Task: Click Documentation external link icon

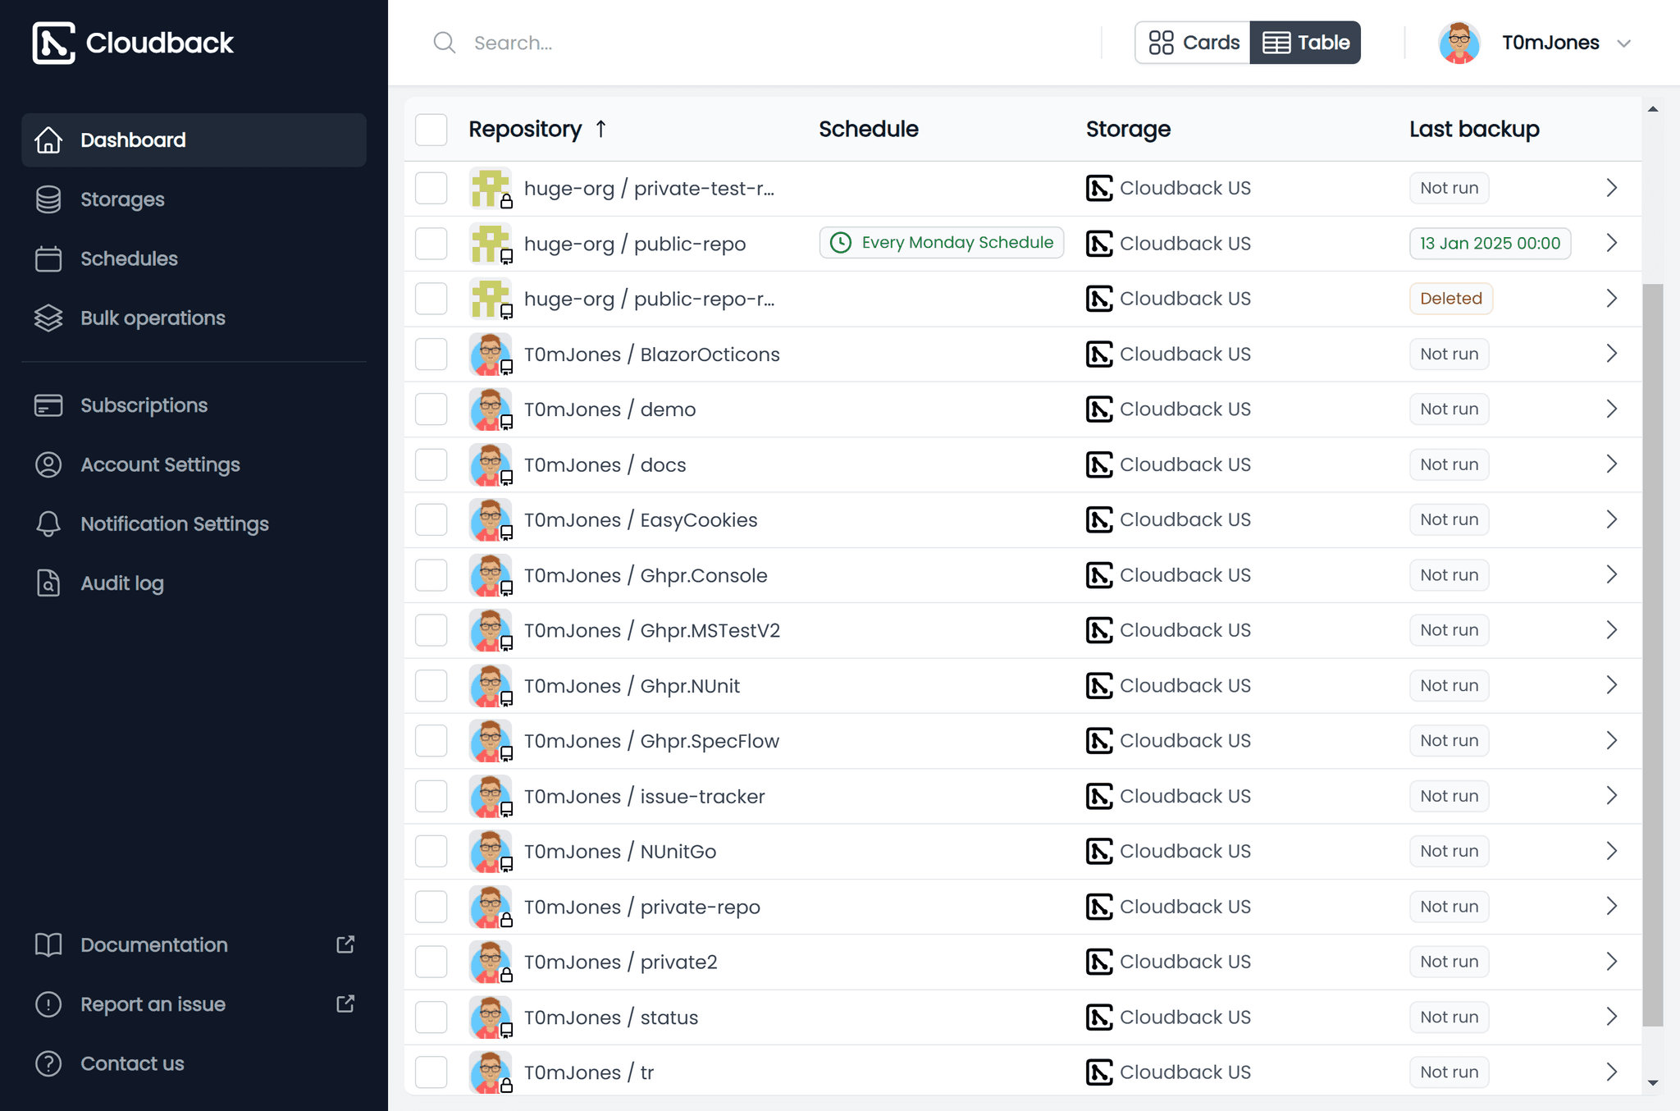Action: tap(345, 944)
